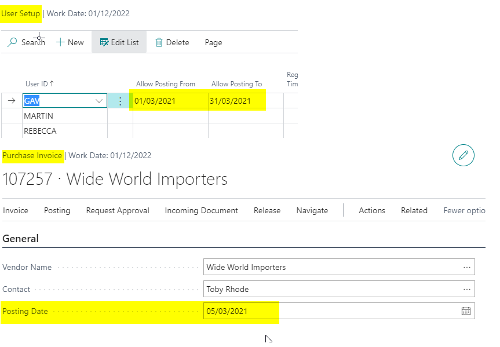Click the three-dot menu beside GAV
This screenshot has height=347, width=500.
(x=120, y=101)
